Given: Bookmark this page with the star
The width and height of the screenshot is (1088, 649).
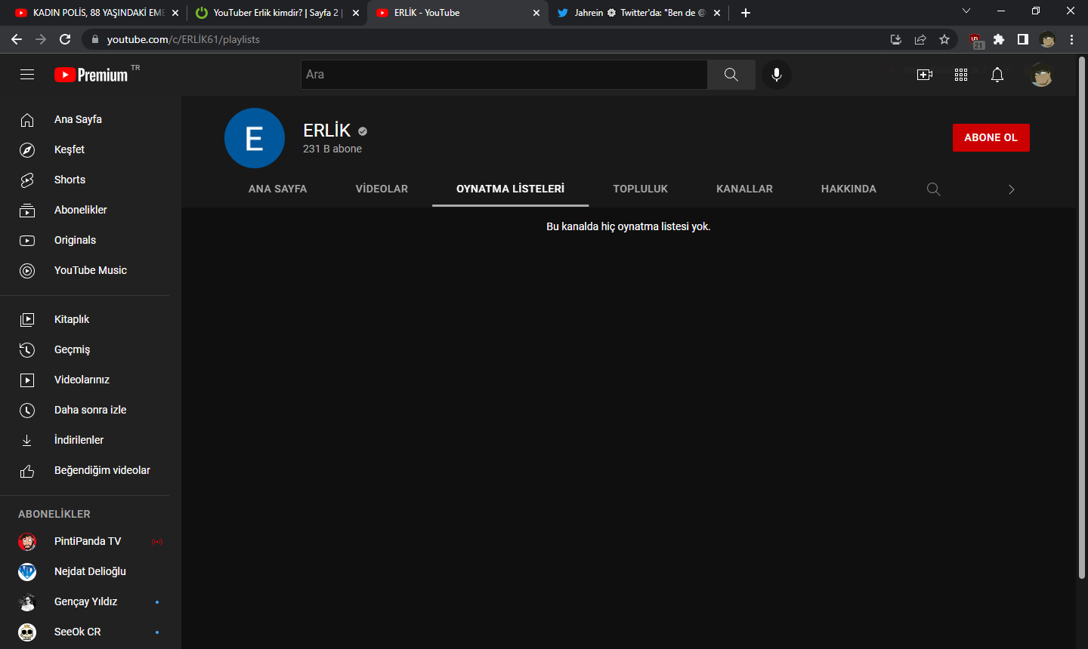Looking at the screenshot, I should coord(944,39).
